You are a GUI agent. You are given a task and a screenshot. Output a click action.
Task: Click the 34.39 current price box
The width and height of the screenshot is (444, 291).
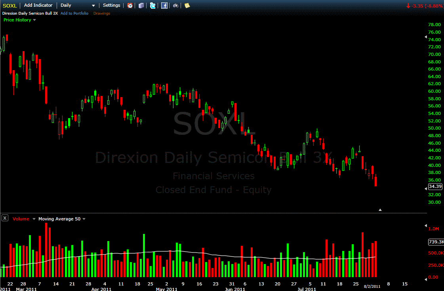(435, 186)
